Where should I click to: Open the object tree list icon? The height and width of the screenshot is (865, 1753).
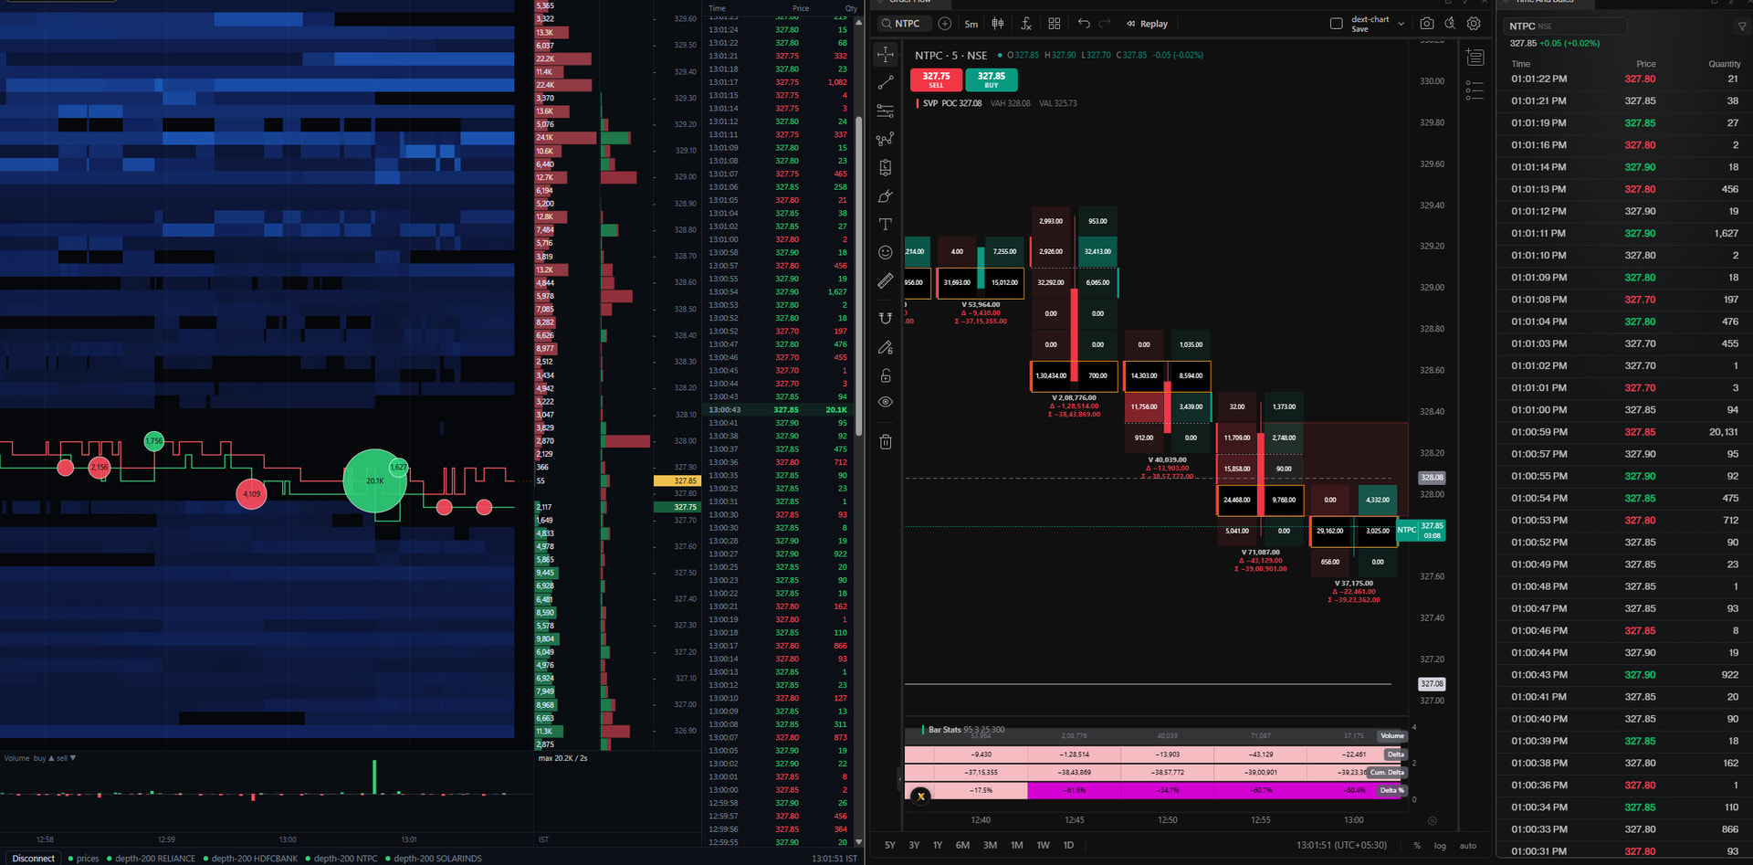(x=1475, y=90)
